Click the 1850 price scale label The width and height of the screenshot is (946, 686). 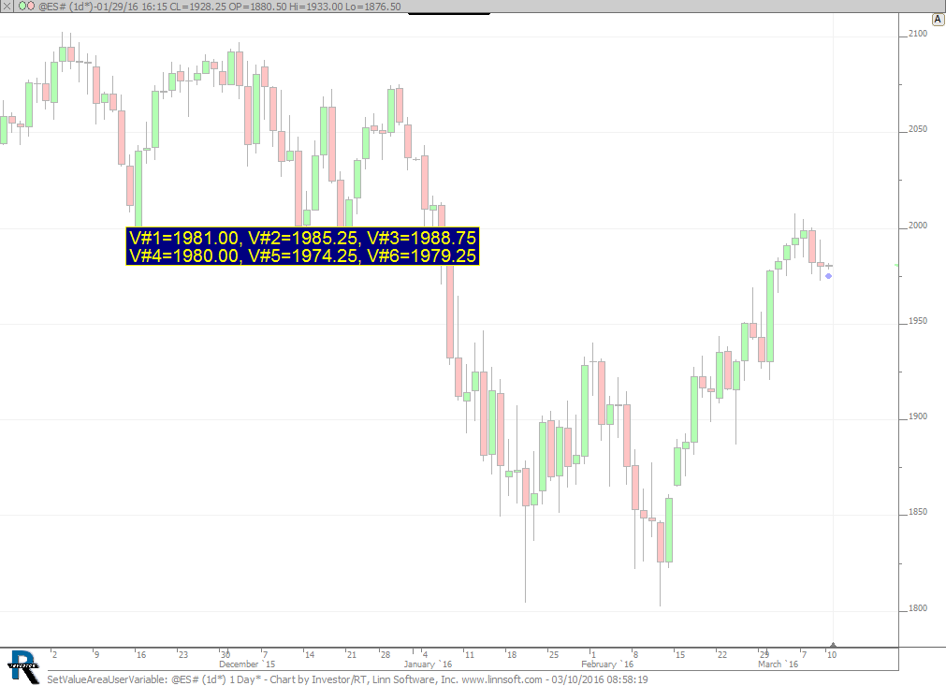[917, 512]
